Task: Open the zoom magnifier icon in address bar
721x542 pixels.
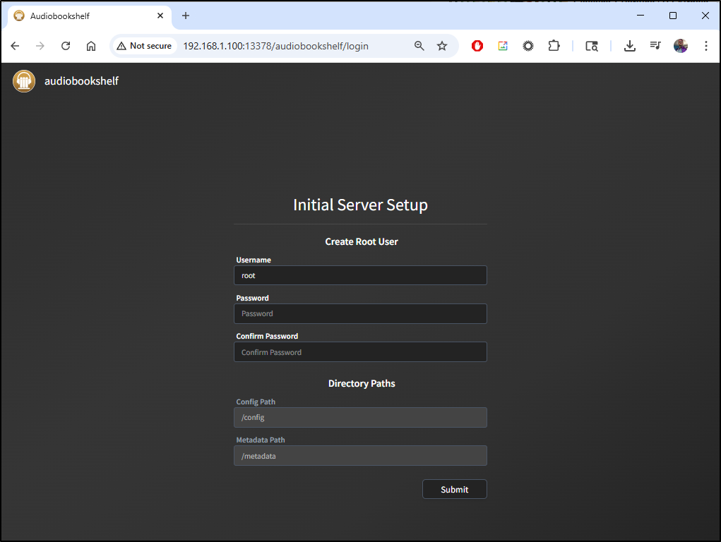Action: pos(419,46)
